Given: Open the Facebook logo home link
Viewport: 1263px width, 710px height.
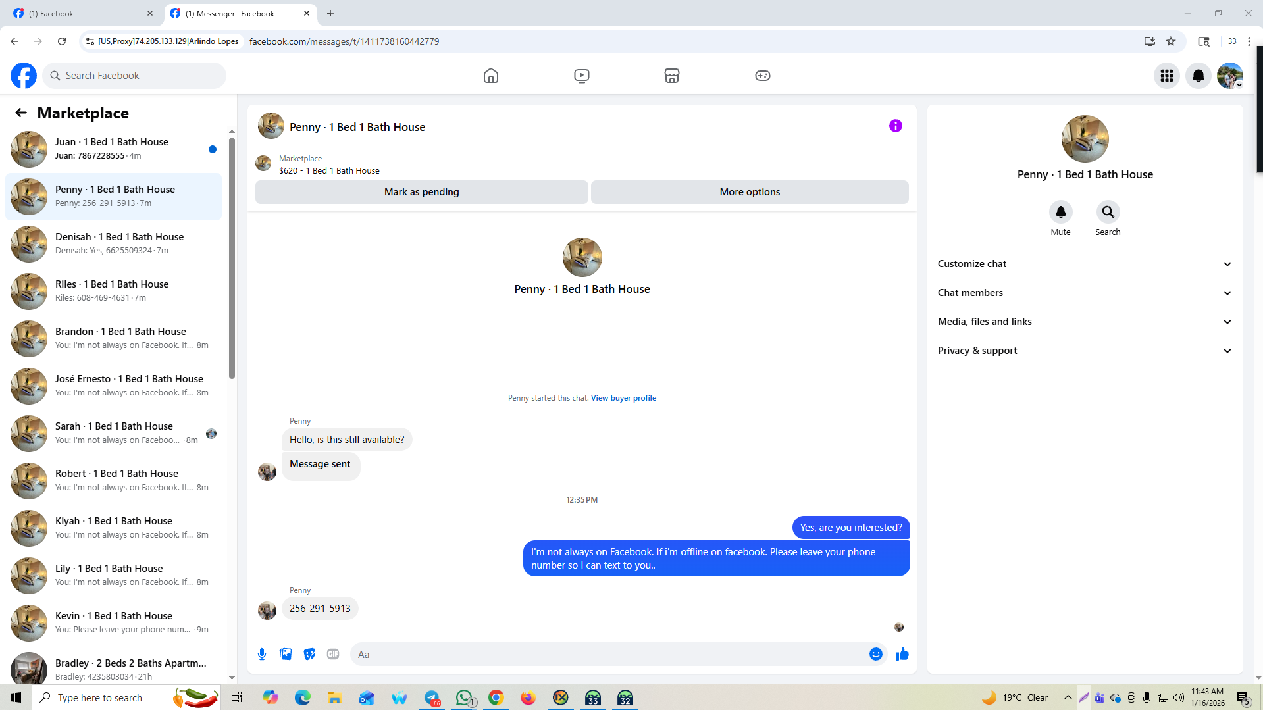Looking at the screenshot, I should coord(24,76).
